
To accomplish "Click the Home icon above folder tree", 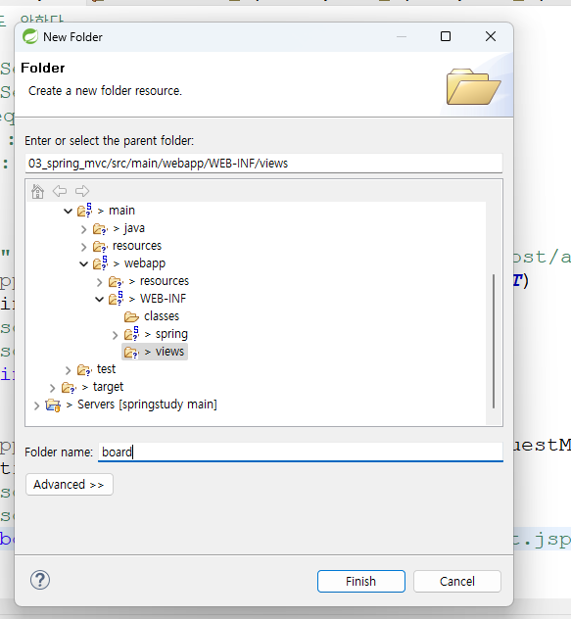I will pos(37,191).
